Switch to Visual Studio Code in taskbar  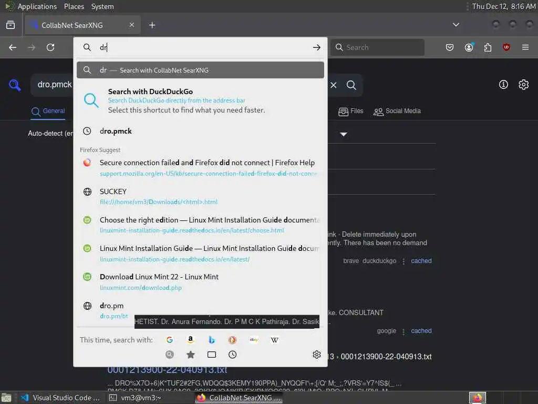[60, 398]
